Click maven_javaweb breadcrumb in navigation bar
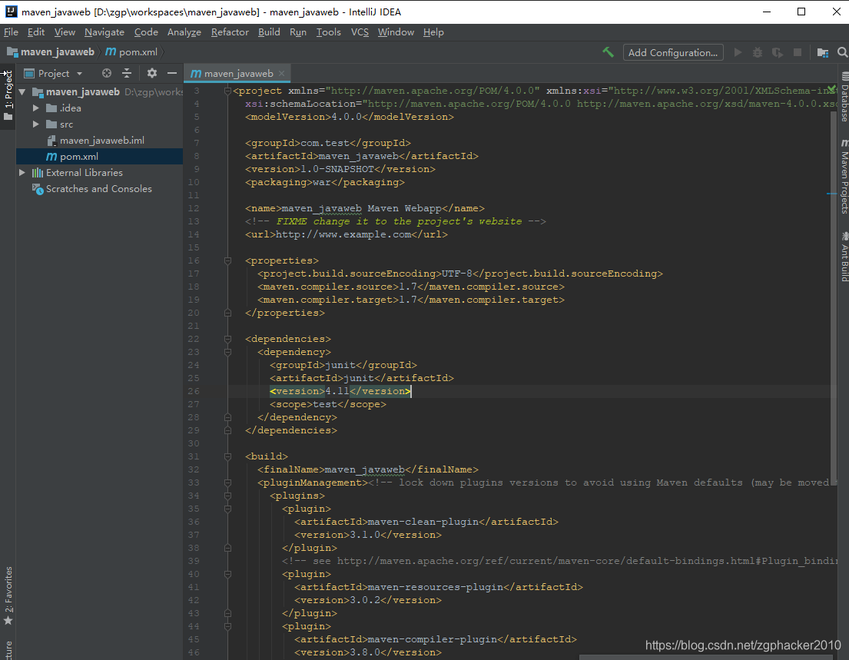This screenshot has width=849, height=660. 51,52
